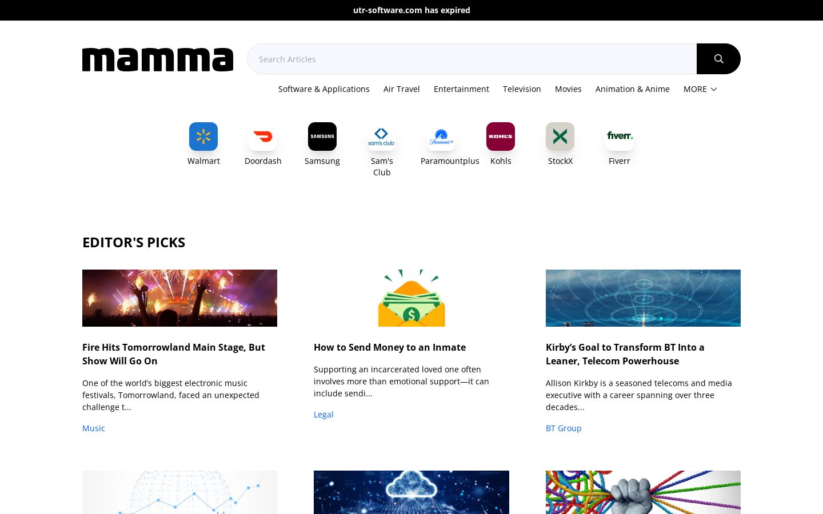Screen dimensions: 823x514
Task: Click the Music category tag
Action: [x=94, y=428]
